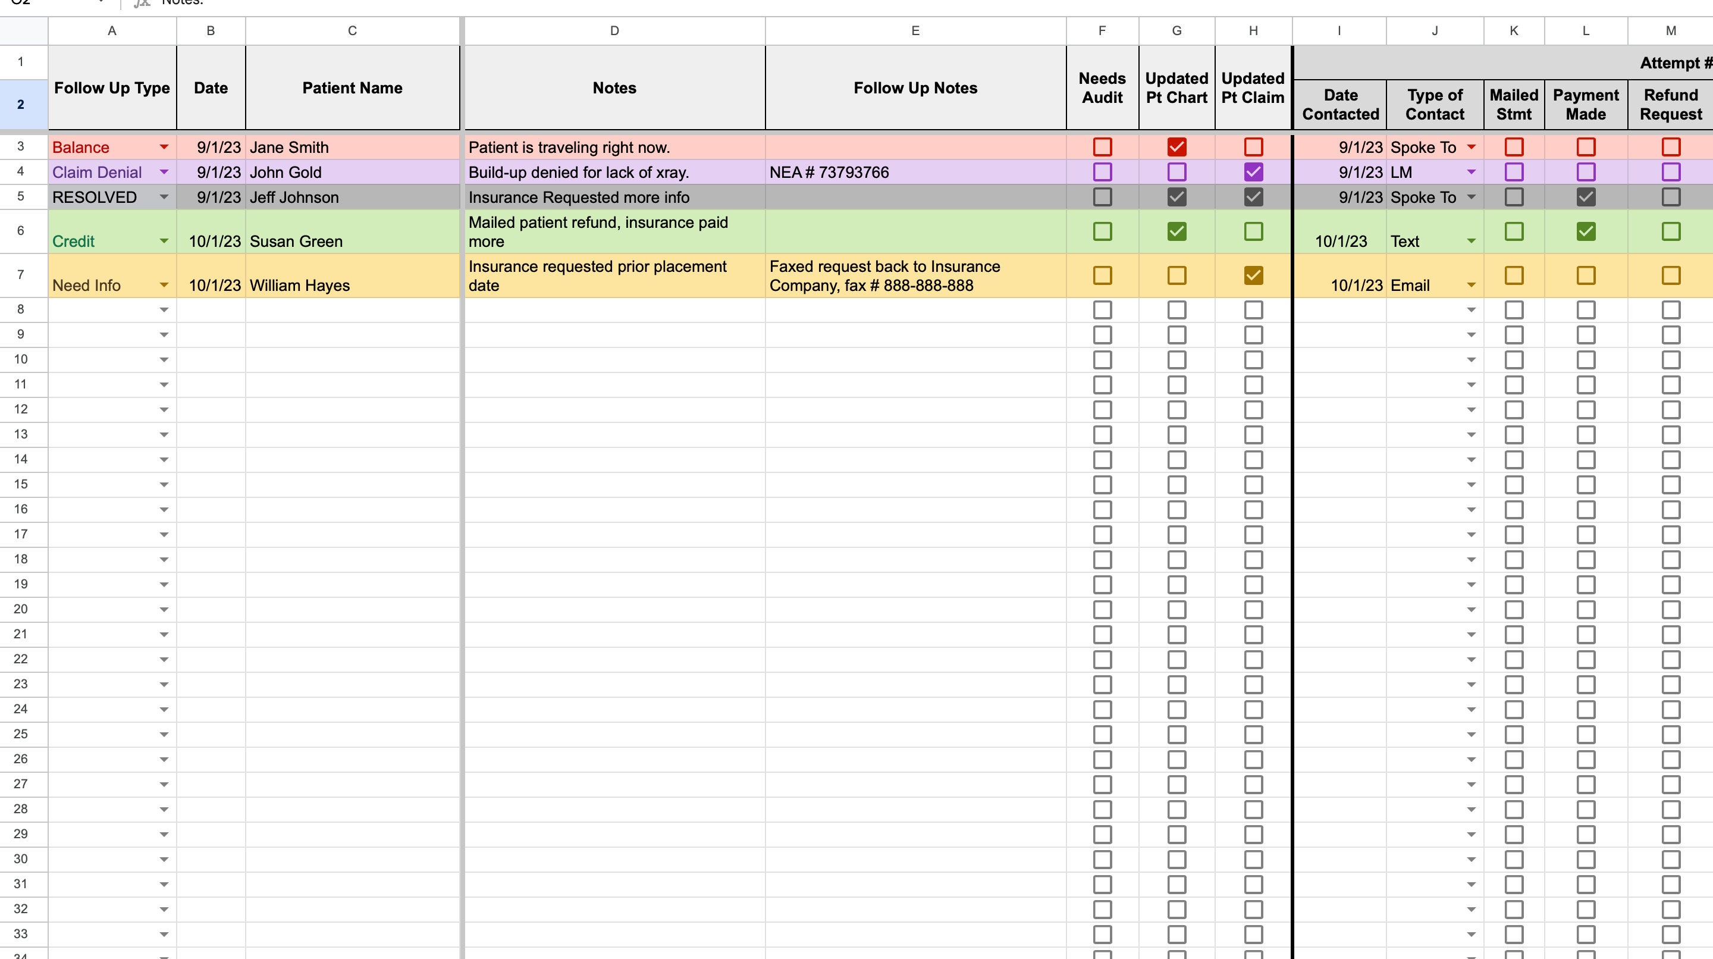
Task: Select row 15 by its row number
Action: coord(21,484)
